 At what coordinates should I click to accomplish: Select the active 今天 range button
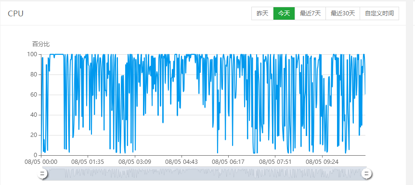[284, 13]
